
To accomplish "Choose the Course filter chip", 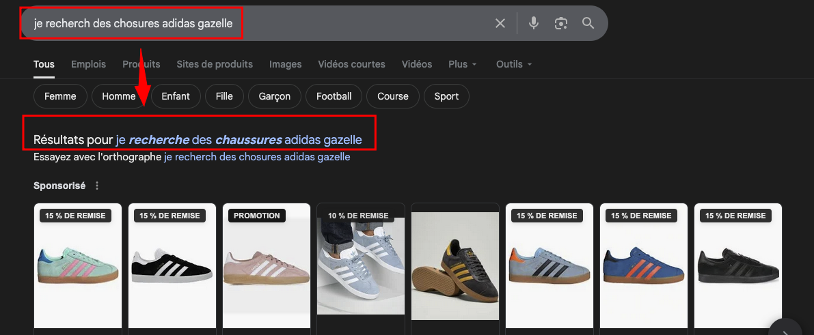I will pyautogui.click(x=392, y=96).
